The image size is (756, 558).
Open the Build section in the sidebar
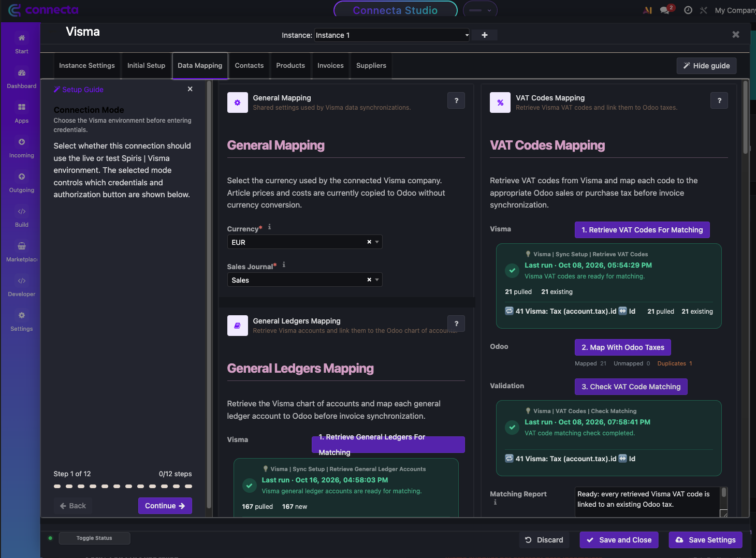point(21,217)
